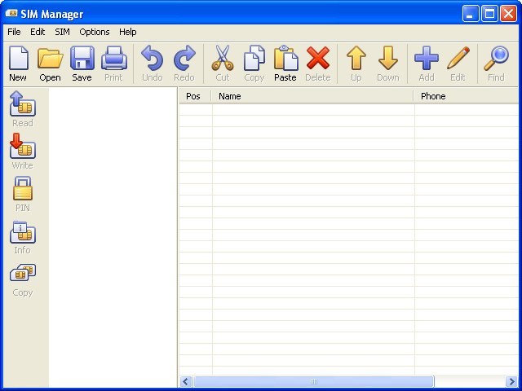Click the horizontal scrollbar thumb
Image resolution: width=522 pixels, height=391 pixels.
(x=313, y=381)
